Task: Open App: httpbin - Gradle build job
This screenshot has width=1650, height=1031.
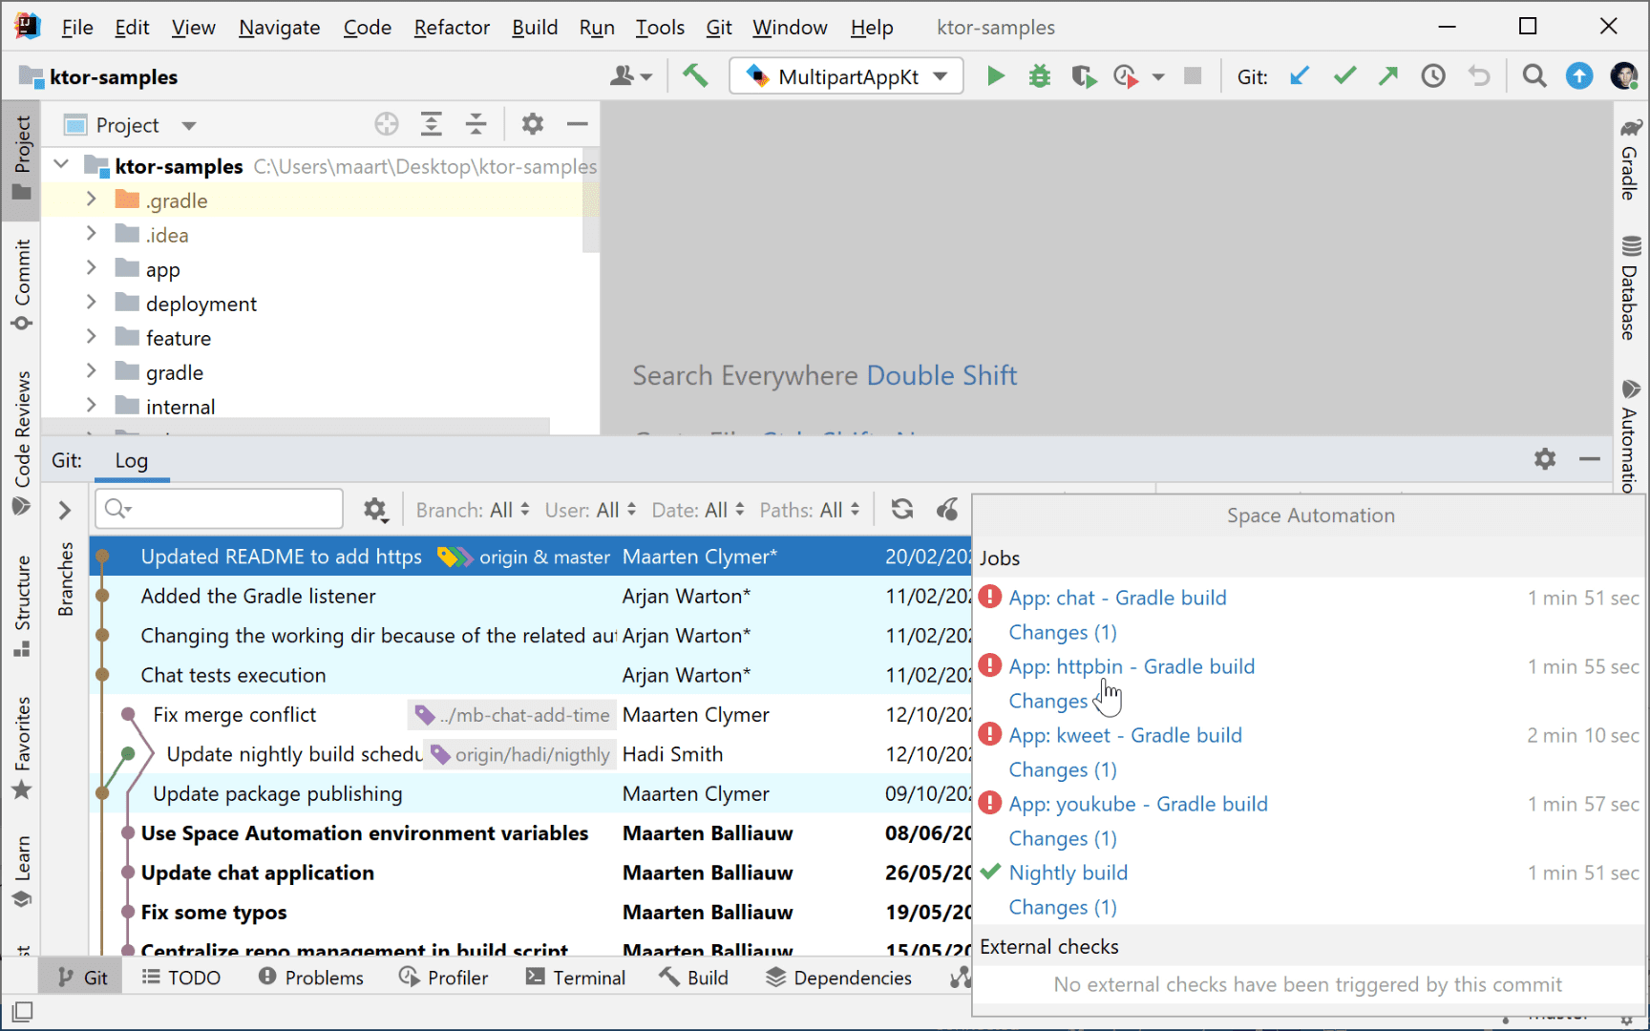Action: [1132, 666]
